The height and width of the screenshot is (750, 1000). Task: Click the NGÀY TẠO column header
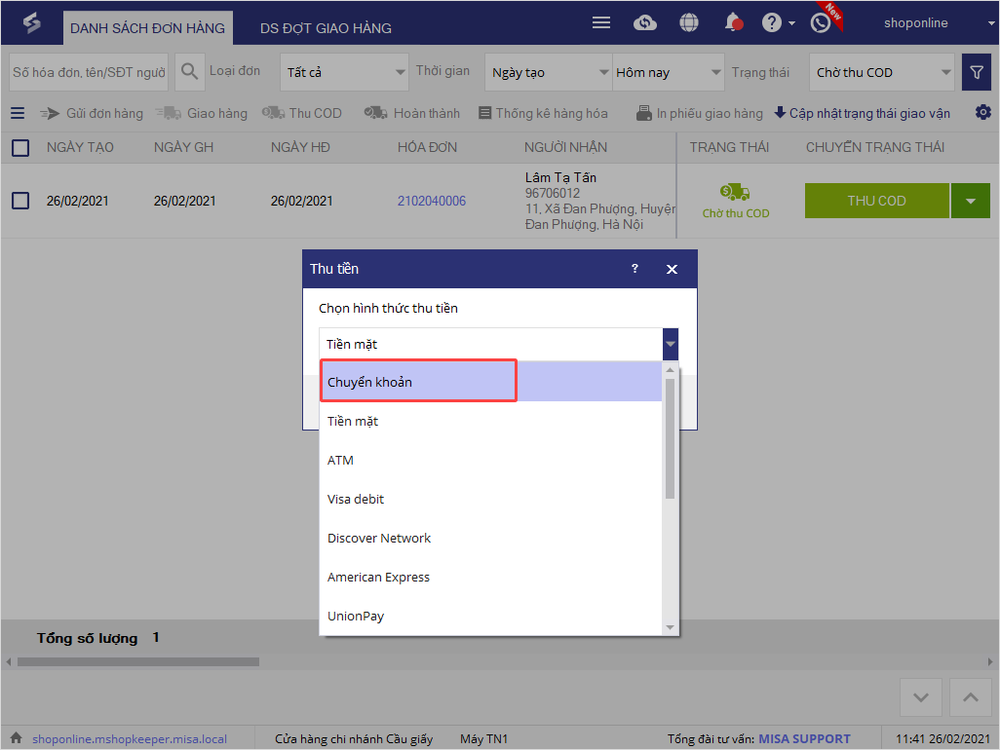point(80,147)
